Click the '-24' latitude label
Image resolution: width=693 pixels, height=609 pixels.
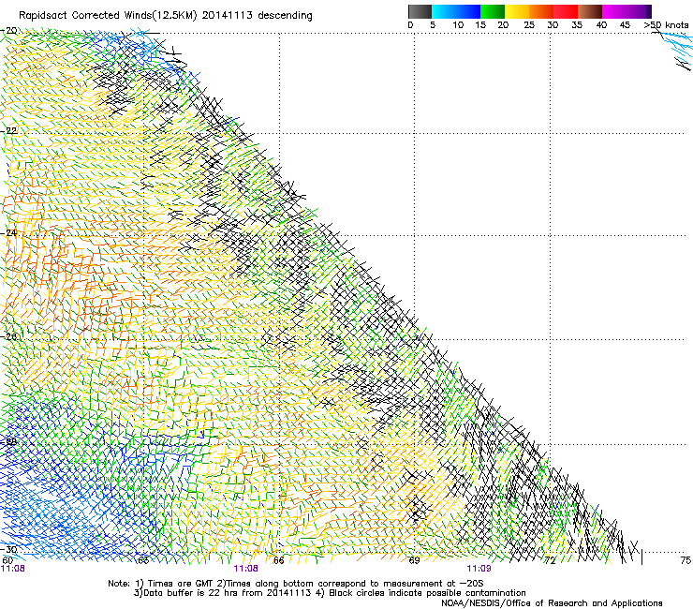pyautogui.click(x=9, y=232)
